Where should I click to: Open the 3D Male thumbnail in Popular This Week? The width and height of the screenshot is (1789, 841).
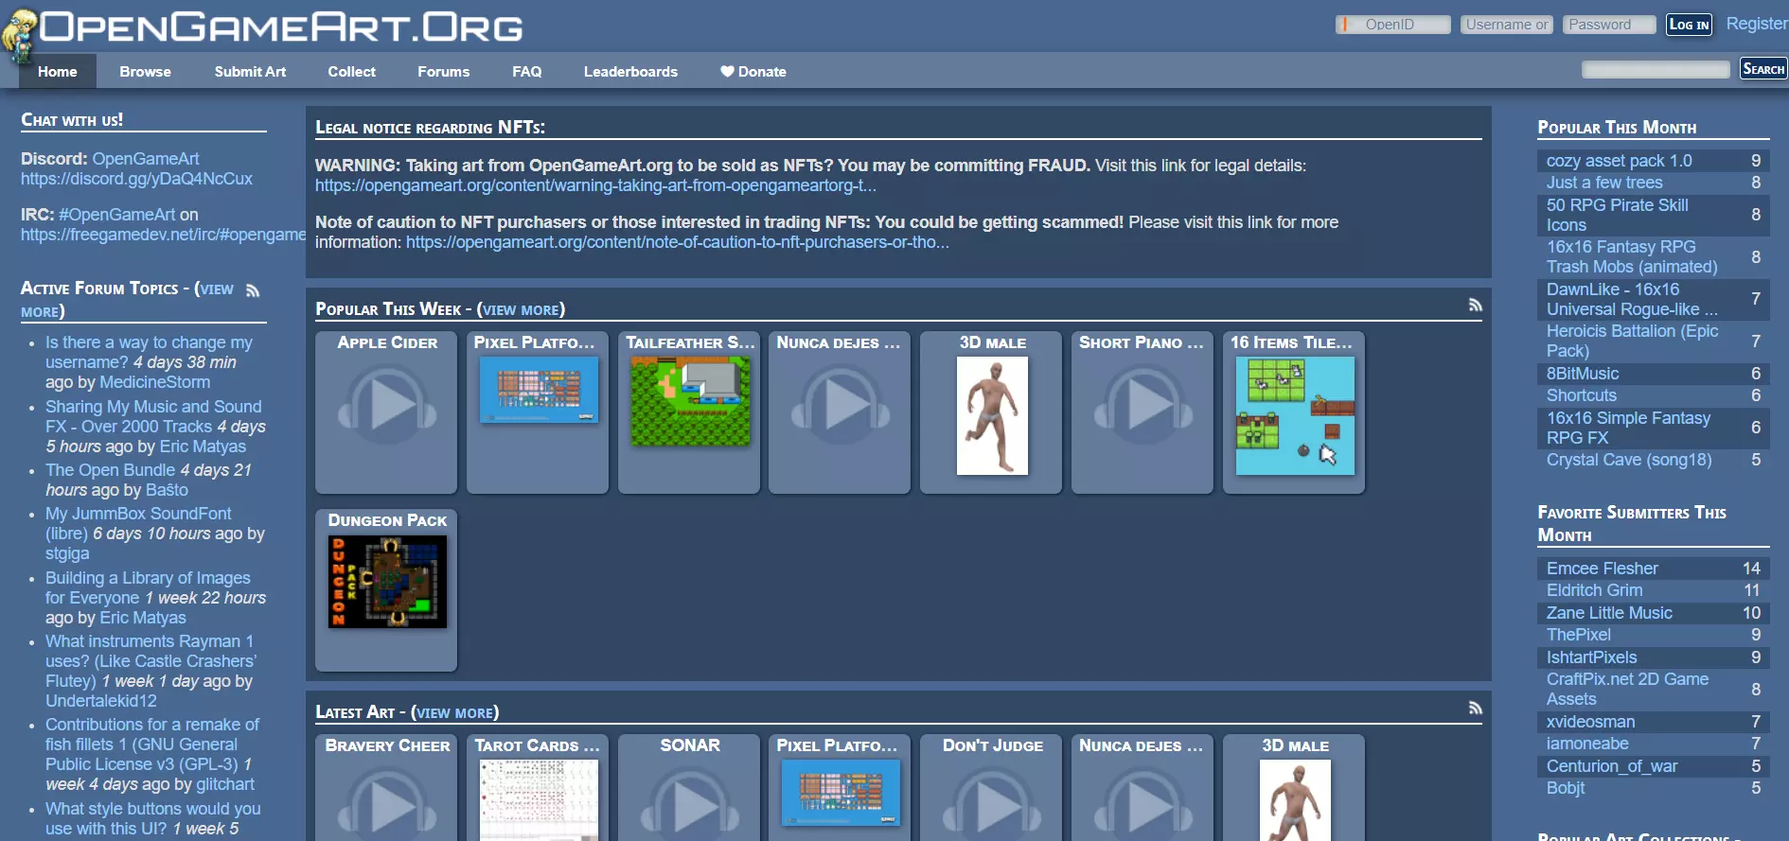coord(992,415)
